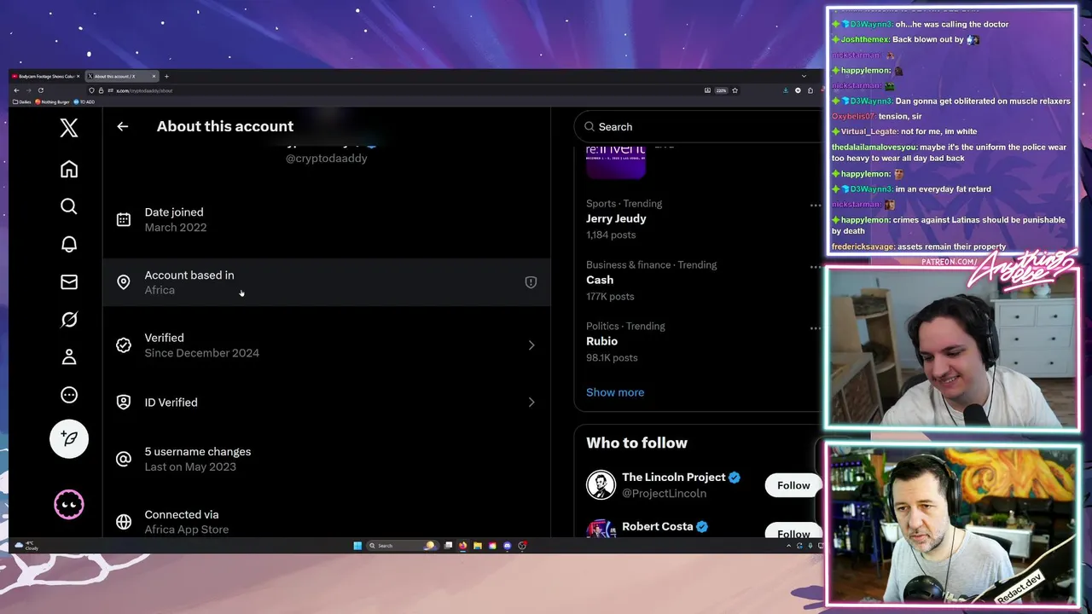
Task: Follow The Lincoln Project
Action: pyautogui.click(x=793, y=485)
